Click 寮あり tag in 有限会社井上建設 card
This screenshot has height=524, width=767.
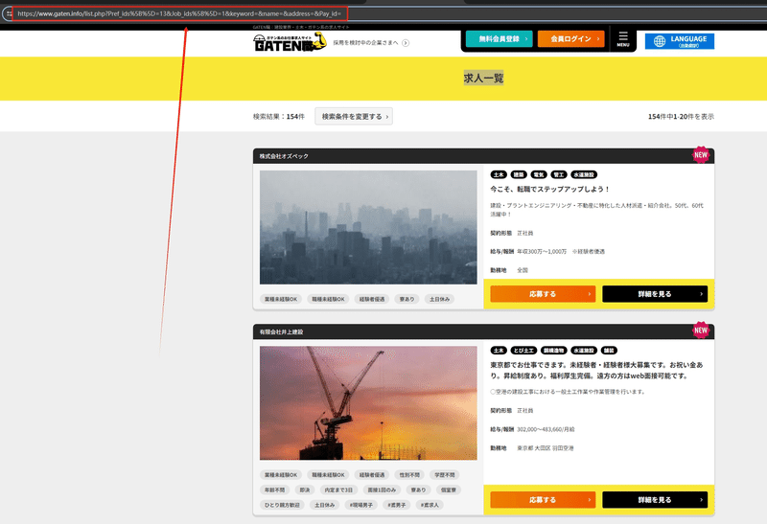coord(418,490)
